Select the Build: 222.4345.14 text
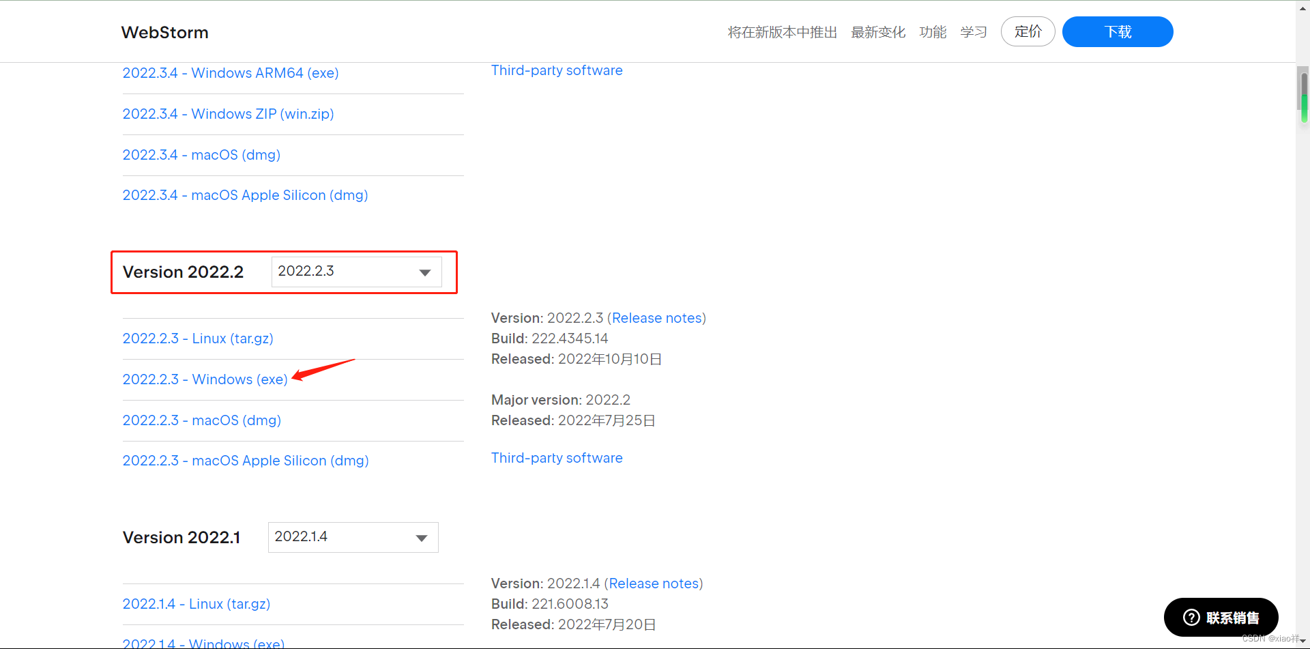1310x649 pixels. tap(549, 338)
